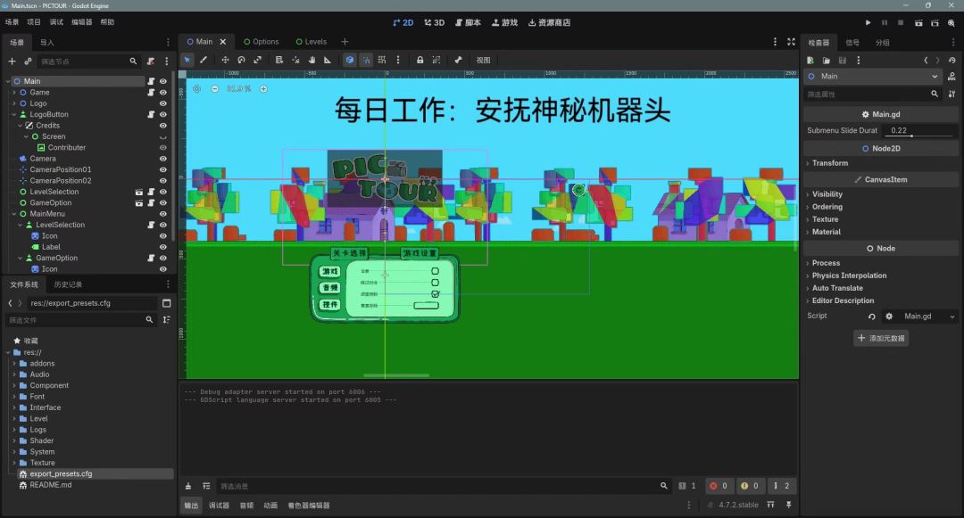Image resolution: width=964 pixels, height=518 pixels.
Task: Open the Script Main.gd dropdown arrow
Action: coord(952,317)
